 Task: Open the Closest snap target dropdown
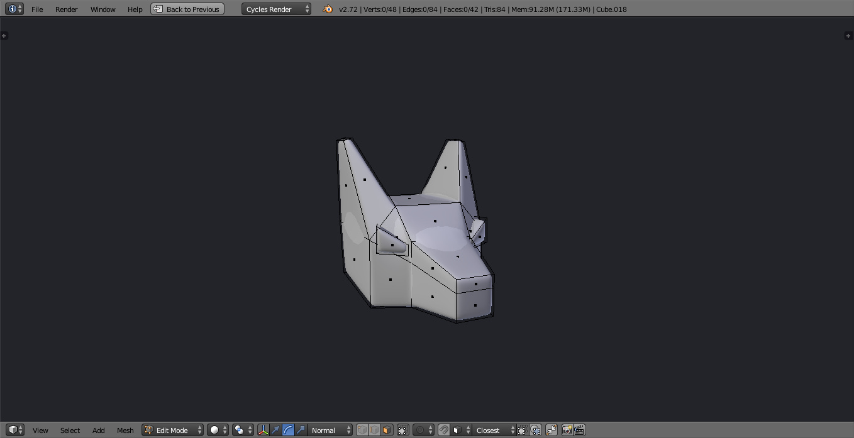coord(494,430)
